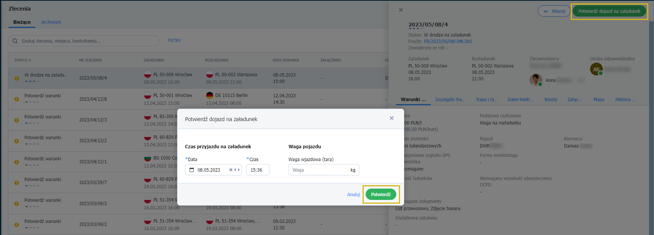
Task: Open Załąc... attachments tab
Action: (x=575, y=100)
